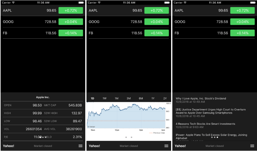The image size is (257, 151).
Task: Select the 2Y chart range tab
Action: (165, 98)
